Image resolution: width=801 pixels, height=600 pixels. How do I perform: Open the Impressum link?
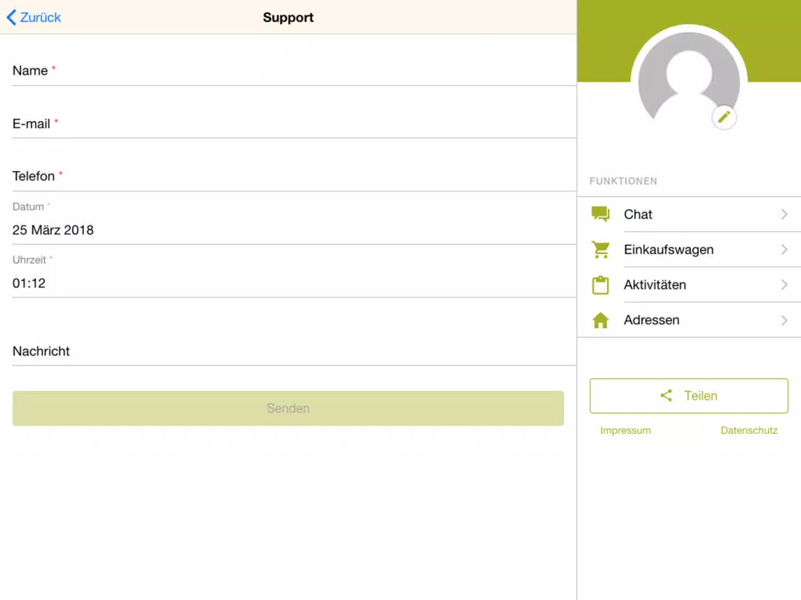[625, 430]
